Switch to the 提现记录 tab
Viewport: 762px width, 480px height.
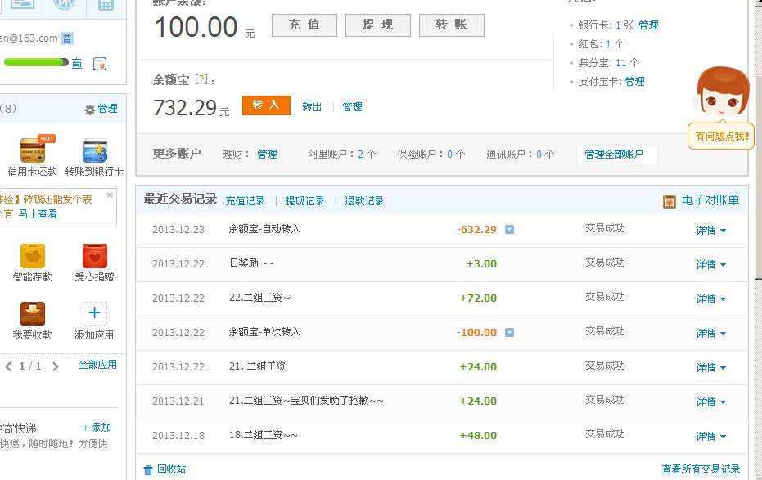(304, 200)
